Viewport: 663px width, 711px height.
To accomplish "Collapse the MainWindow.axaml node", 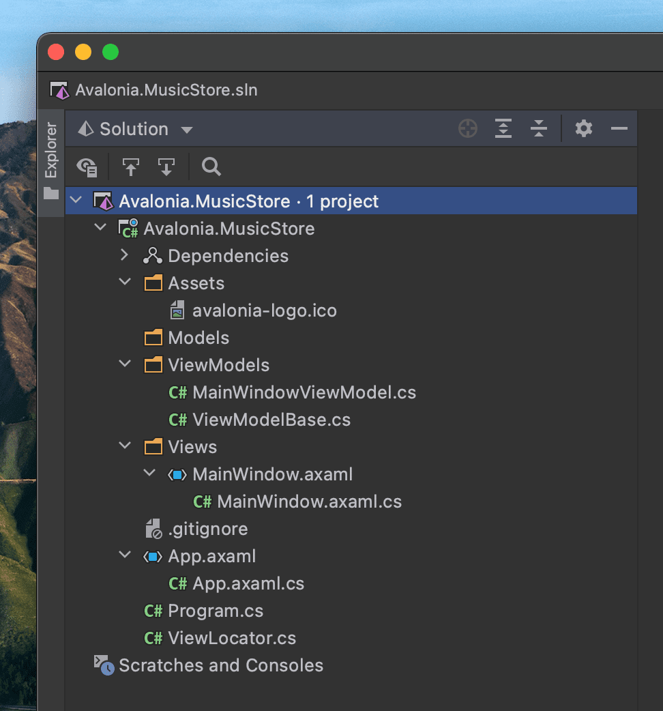I will tap(149, 474).
